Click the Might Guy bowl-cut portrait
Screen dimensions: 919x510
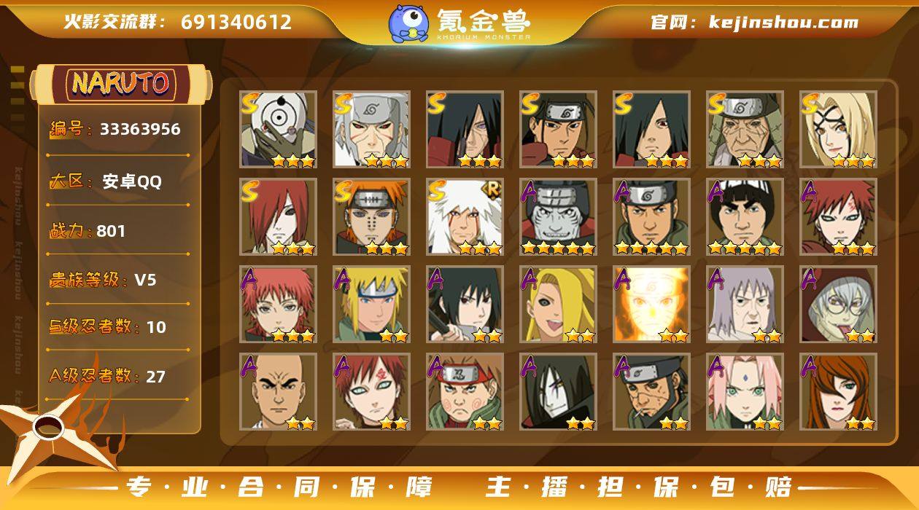coord(745,217)
